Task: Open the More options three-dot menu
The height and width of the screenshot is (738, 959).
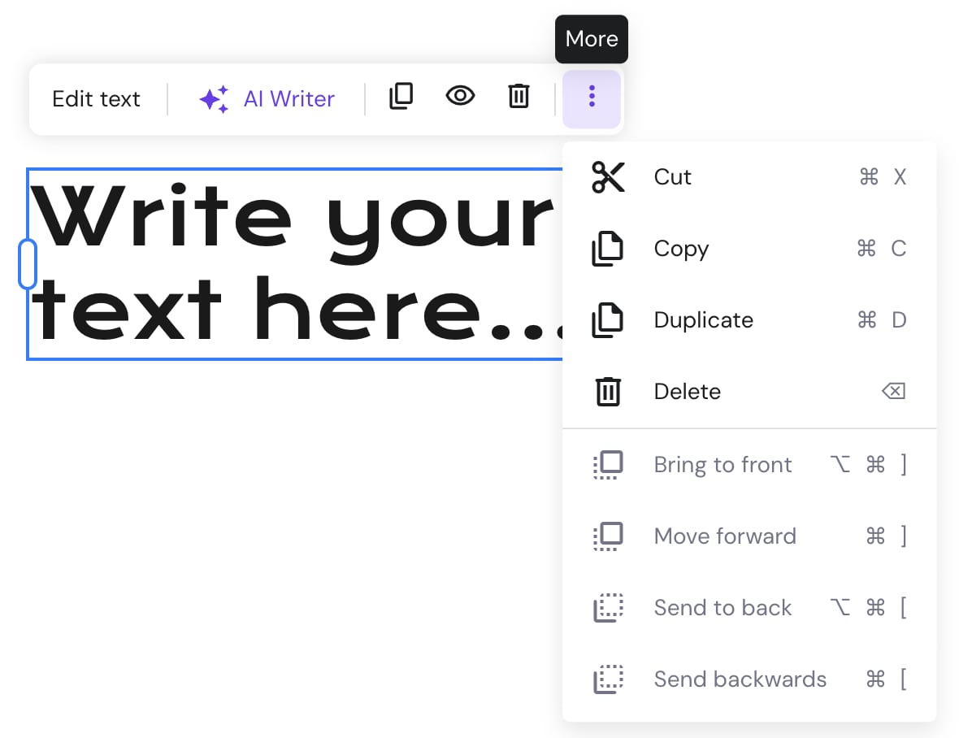Action: pos(591,98)
